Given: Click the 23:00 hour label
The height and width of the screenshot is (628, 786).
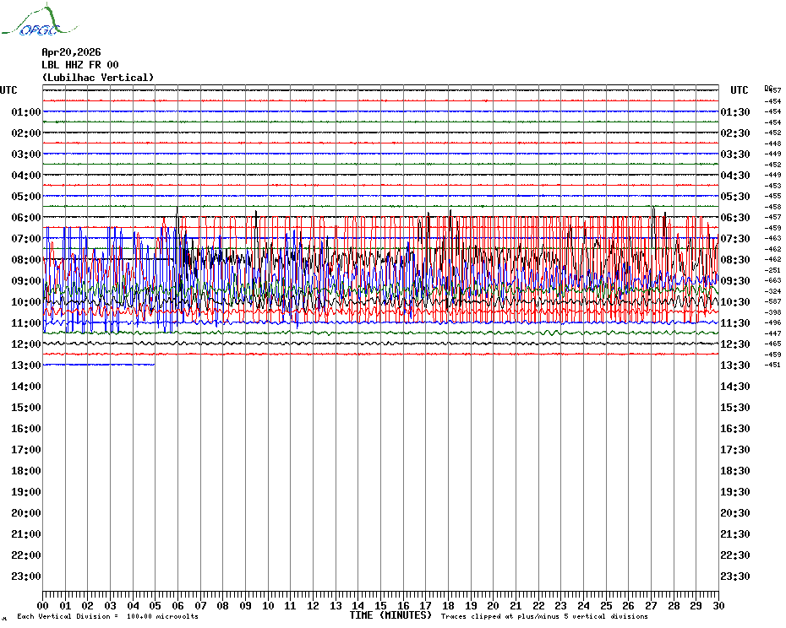Looking at the screenshot, I should point(26,577).
